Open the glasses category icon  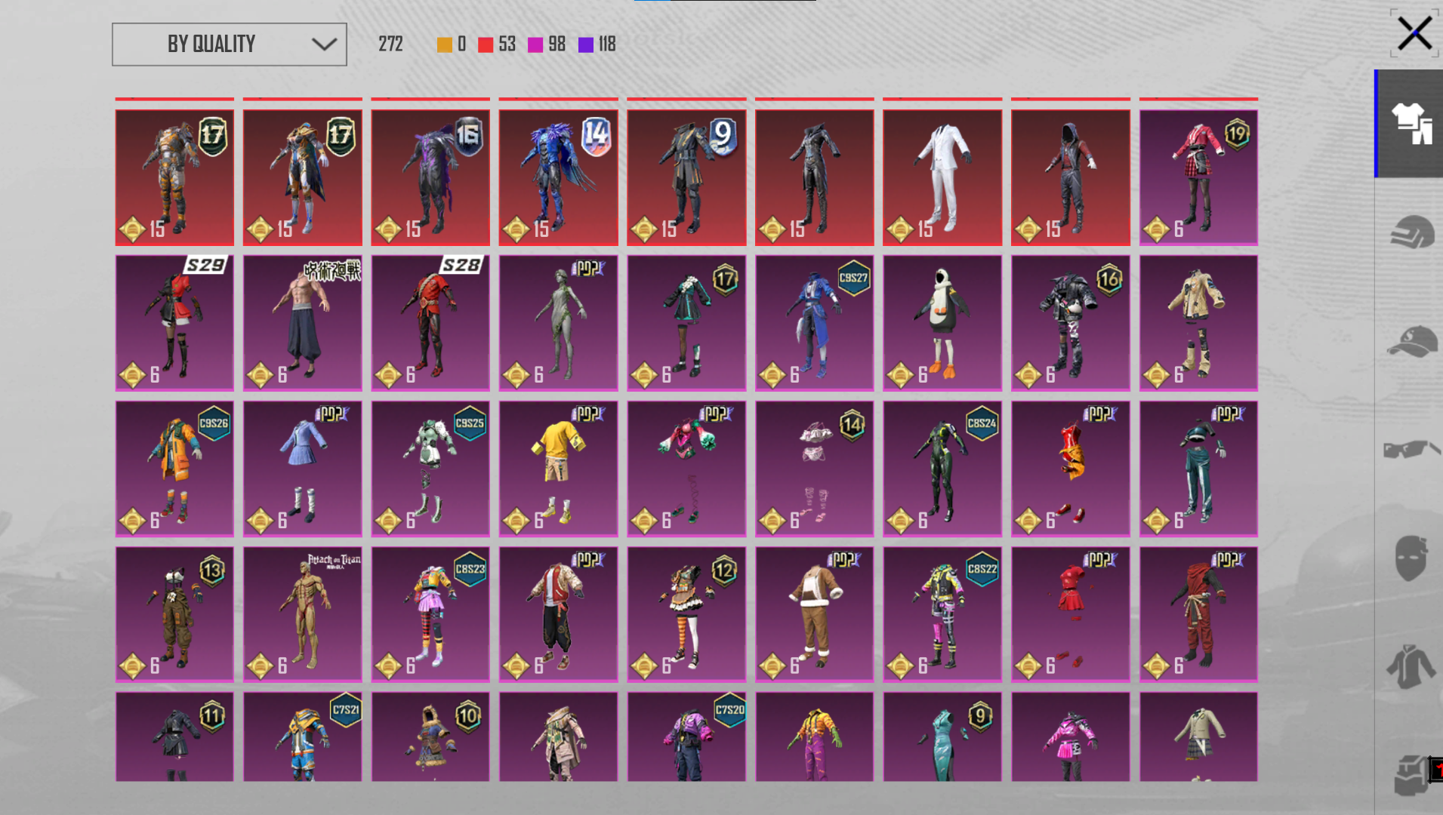(1412, 450)
